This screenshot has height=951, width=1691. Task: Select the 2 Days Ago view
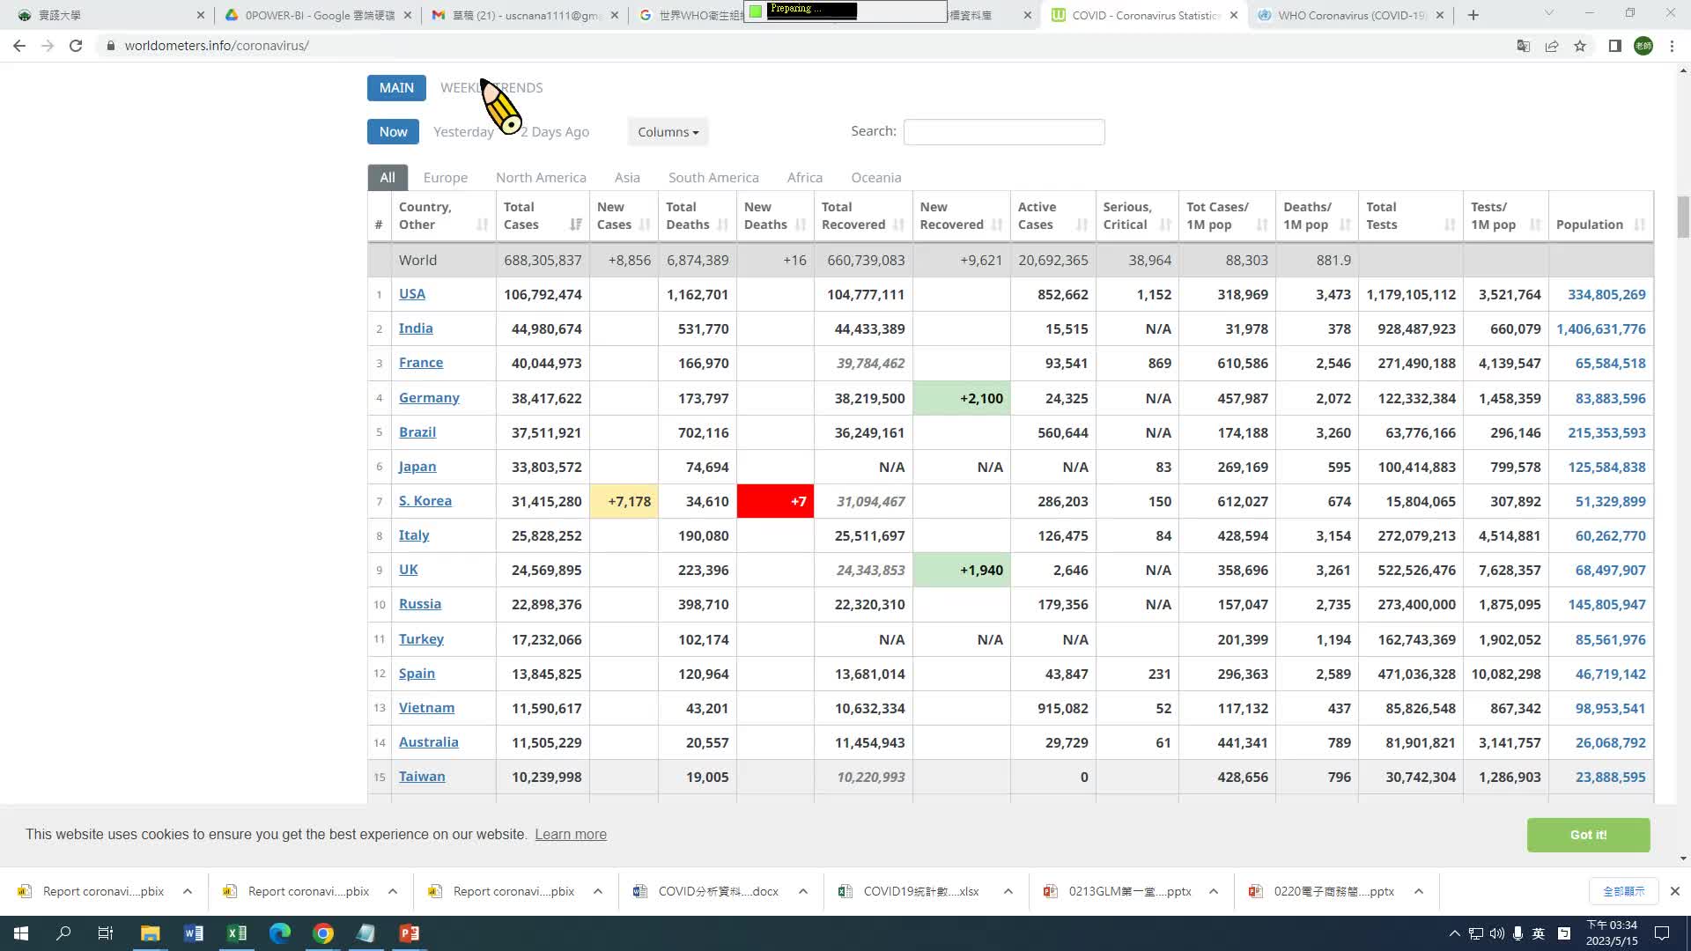pyautogui.click(x=555, y=132)
